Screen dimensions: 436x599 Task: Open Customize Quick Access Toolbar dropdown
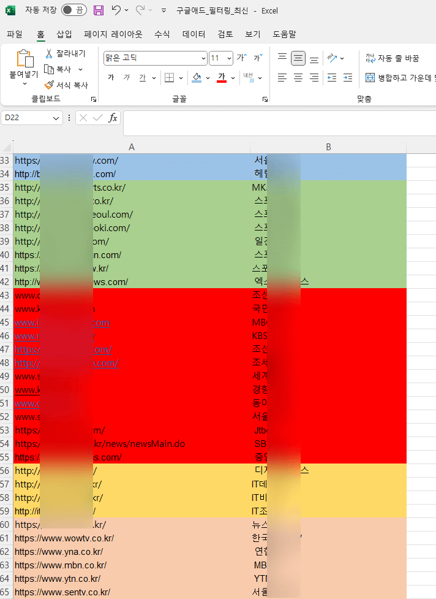point(163,10)
